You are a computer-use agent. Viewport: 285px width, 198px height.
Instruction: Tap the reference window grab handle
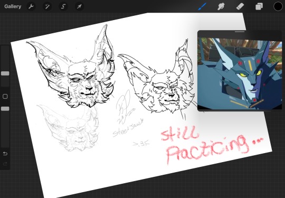click(x=240, y=32)
